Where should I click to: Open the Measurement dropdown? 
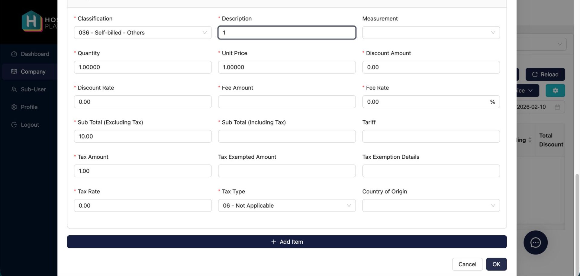point(431,33)
